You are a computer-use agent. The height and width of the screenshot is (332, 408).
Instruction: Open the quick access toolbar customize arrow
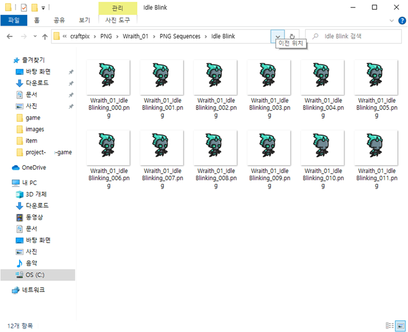coord(43,8)
